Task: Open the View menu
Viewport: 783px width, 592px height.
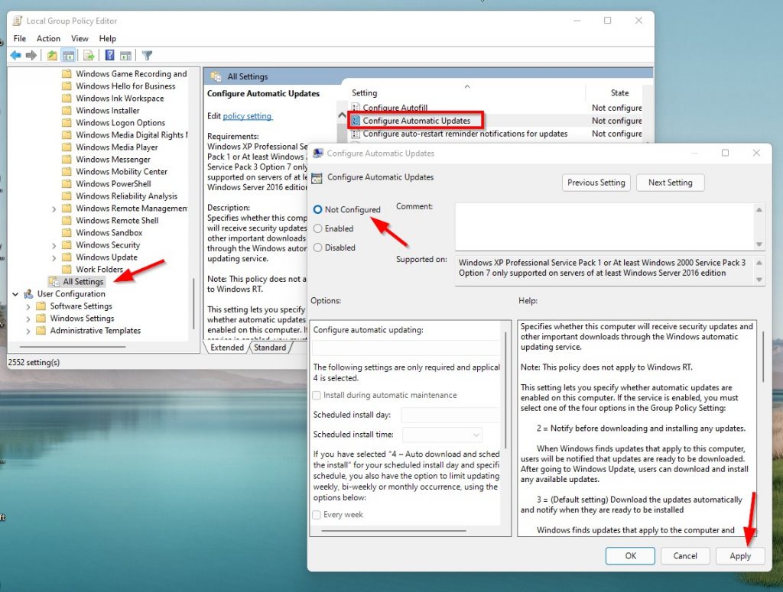Action: coord(80,38)
